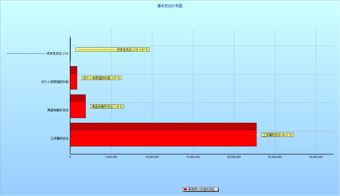Image resolution: width=340 pixels, height=196 pixels.
Task: Click the 对个人和家庭的补助 axis category label
Action: [x=55, y=82]
